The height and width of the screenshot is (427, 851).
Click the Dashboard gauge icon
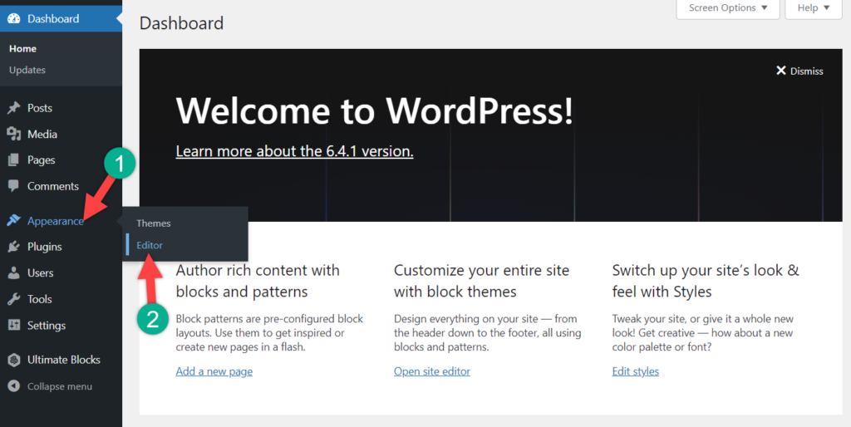coord(13,18)
